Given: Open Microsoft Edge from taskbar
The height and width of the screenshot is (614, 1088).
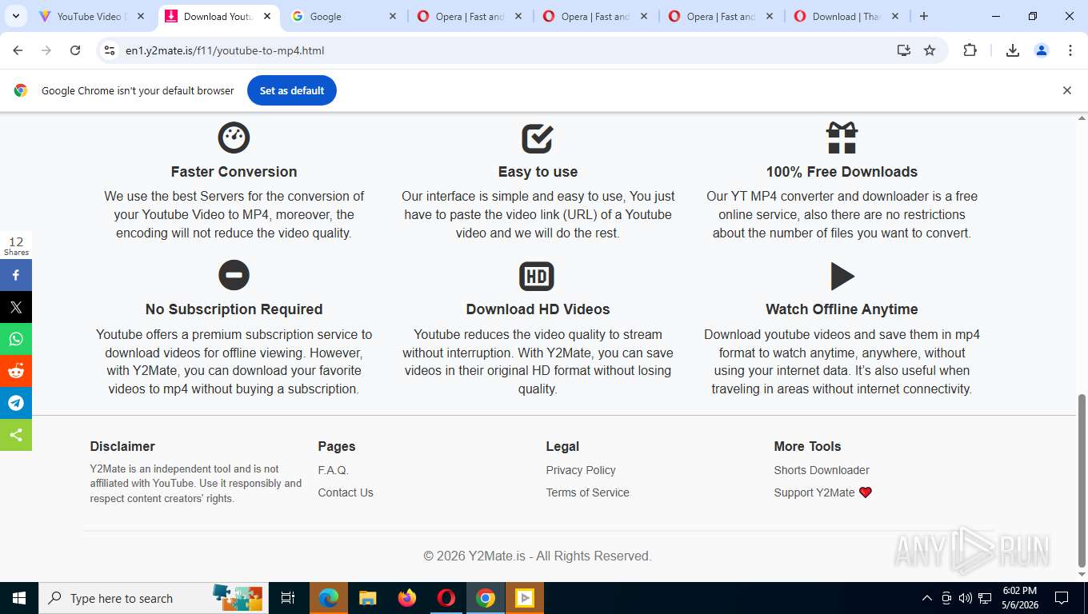Looking at the screenshot, I should (x=329, y=598).
